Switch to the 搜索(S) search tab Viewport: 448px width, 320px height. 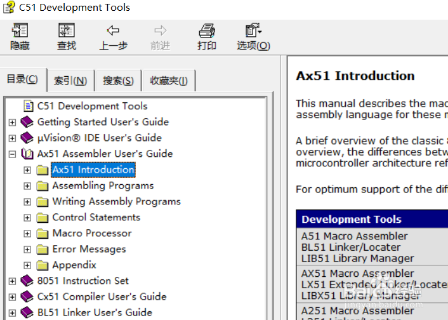click(118, 81)
